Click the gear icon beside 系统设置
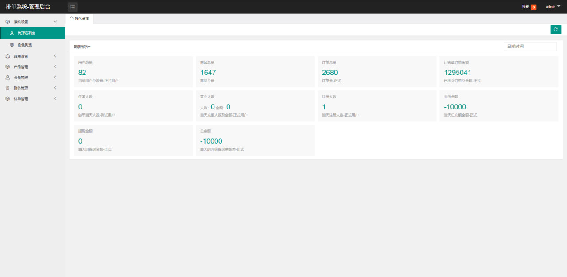Screen dimensions: 567x277 tap(8, 22)
